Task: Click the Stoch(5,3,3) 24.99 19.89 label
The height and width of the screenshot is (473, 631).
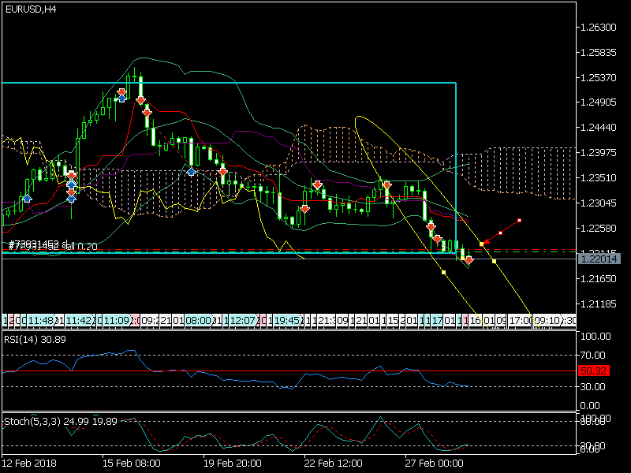Action: (x=61, y=422)
